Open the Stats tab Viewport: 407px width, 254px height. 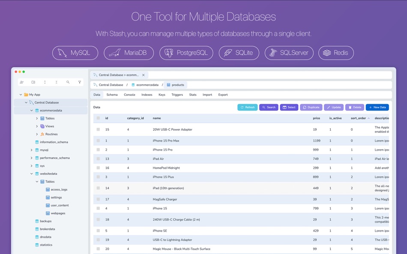pos(193,95)
